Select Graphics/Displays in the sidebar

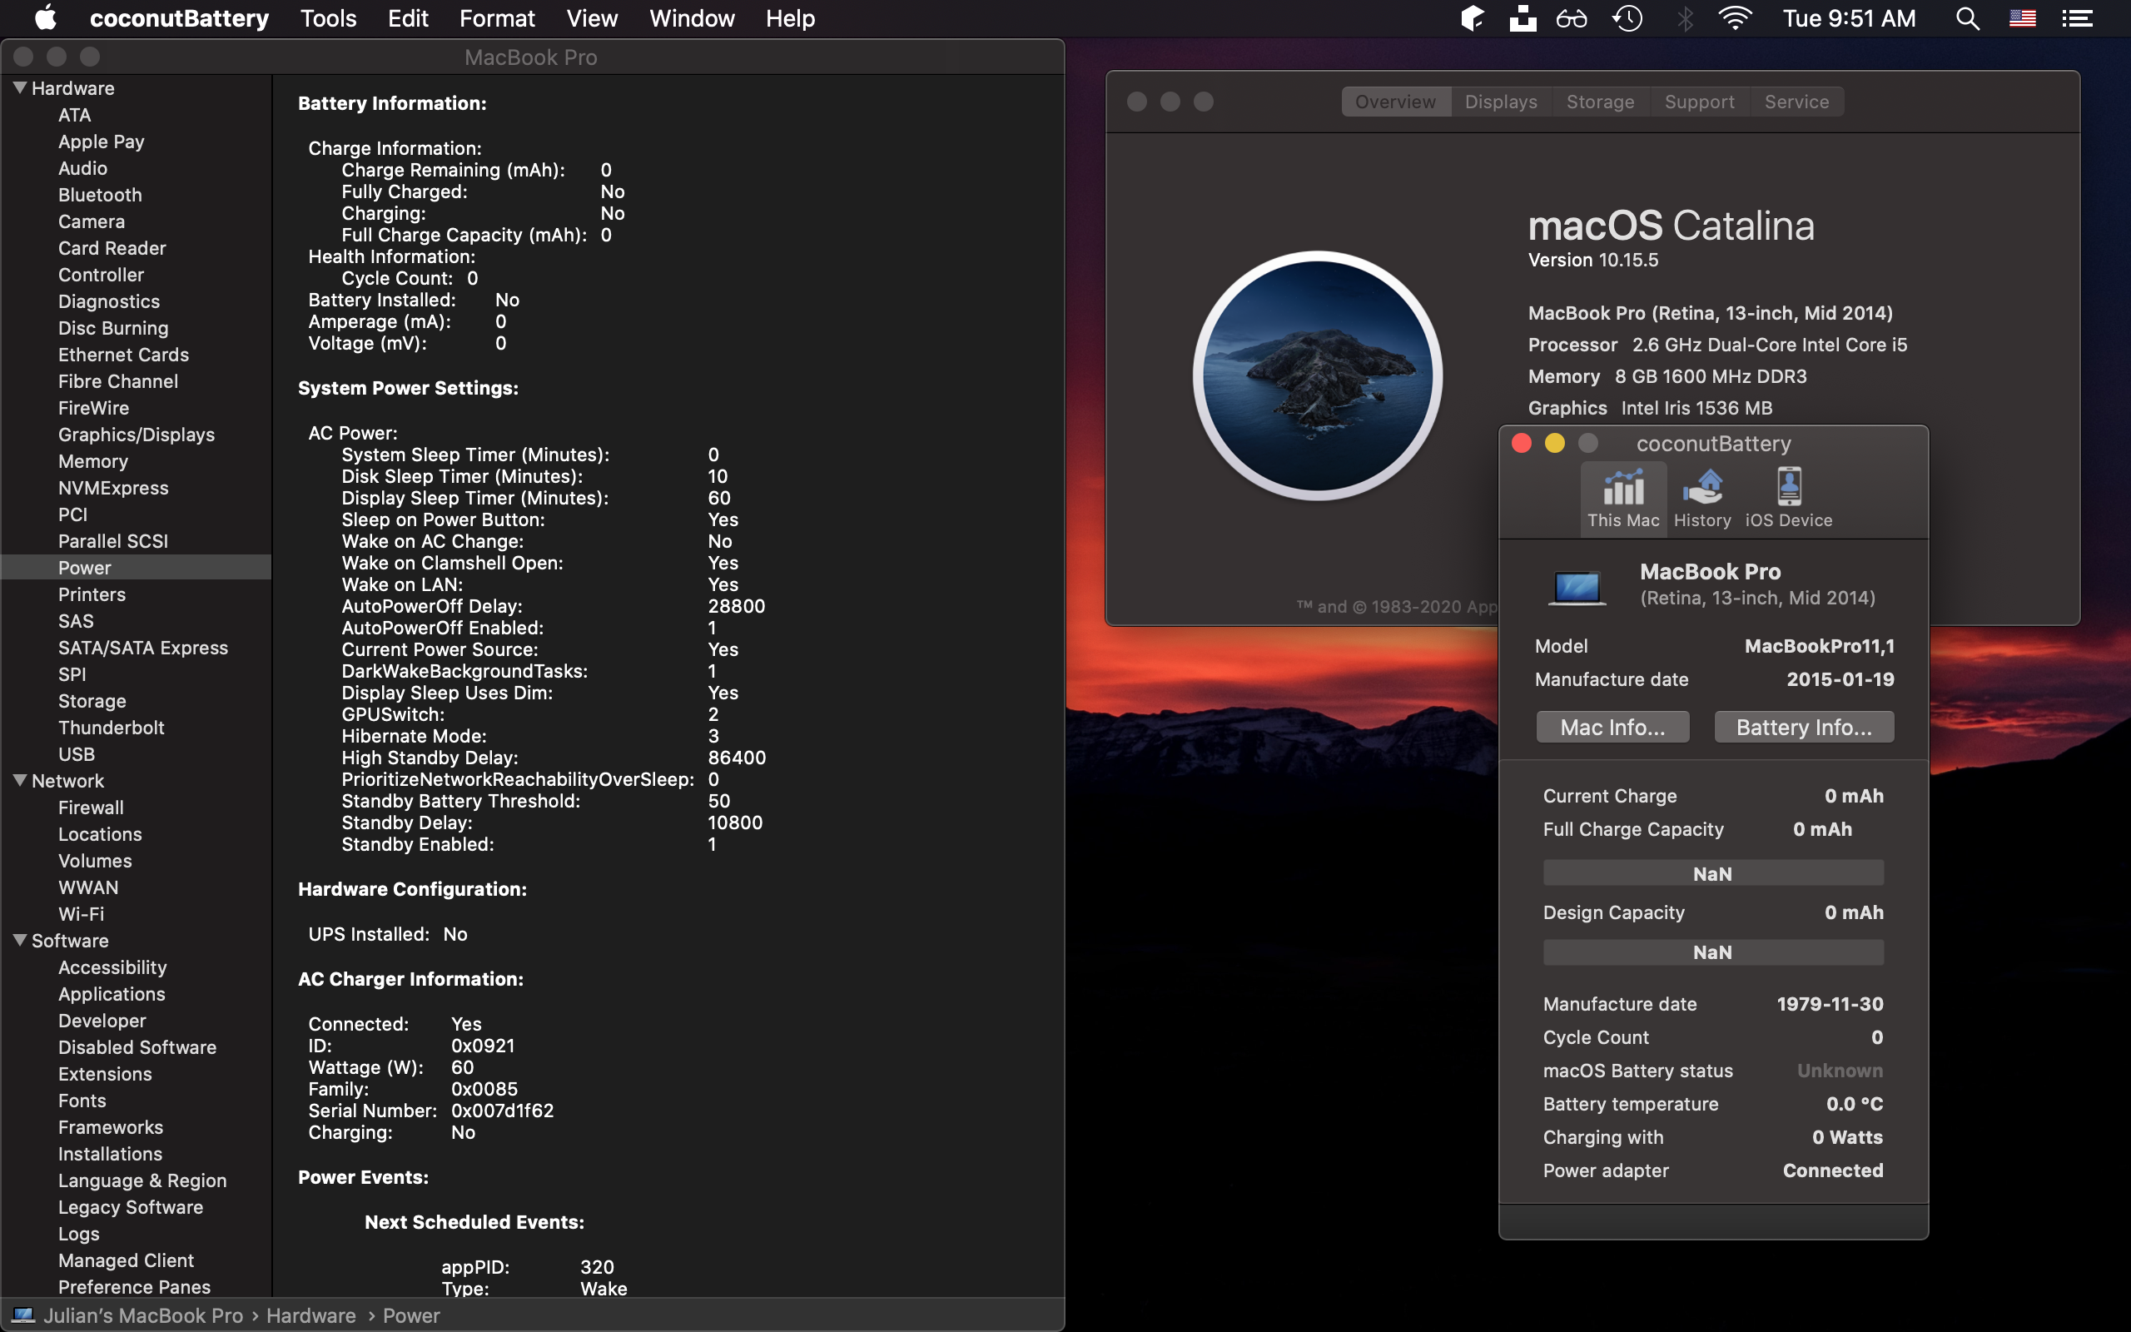(x=136, y=435)
